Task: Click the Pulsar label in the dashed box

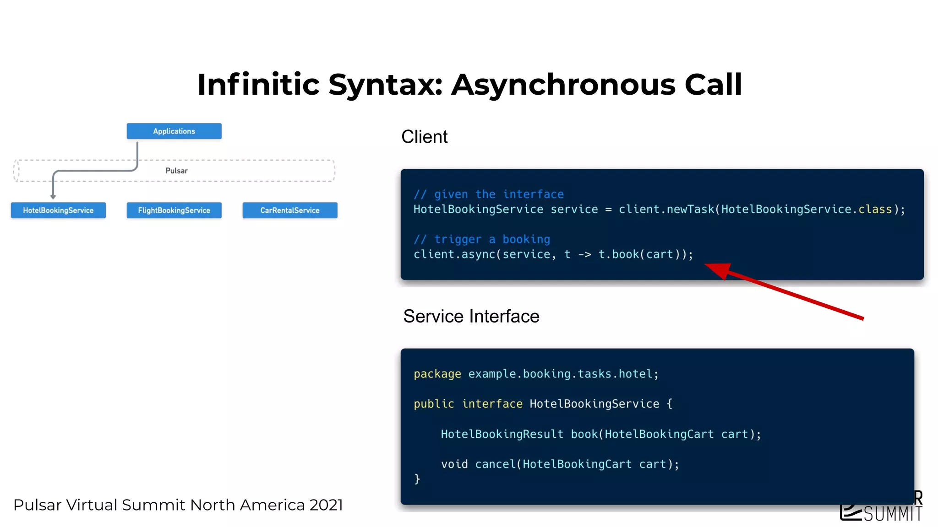Action: [176, 171]
